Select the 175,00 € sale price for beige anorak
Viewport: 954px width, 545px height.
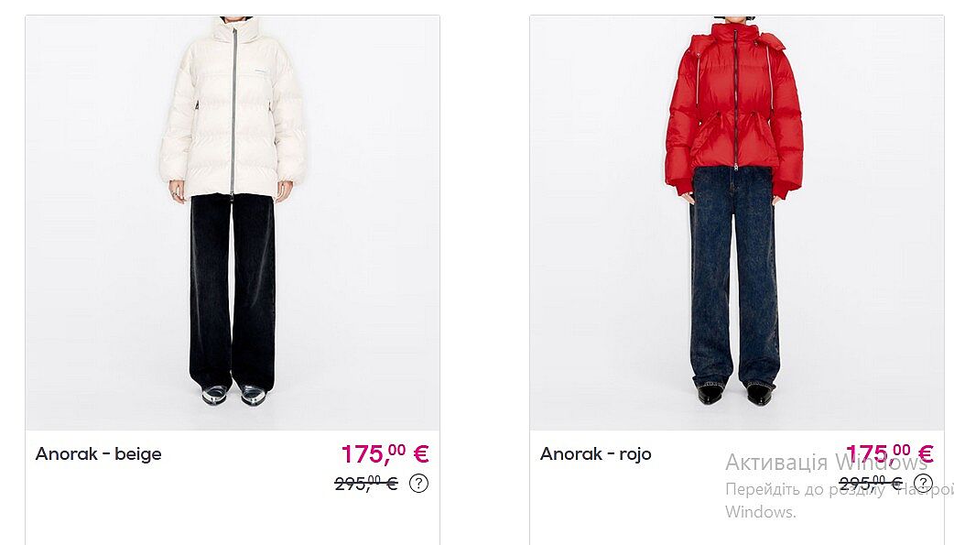click(385, 454)
